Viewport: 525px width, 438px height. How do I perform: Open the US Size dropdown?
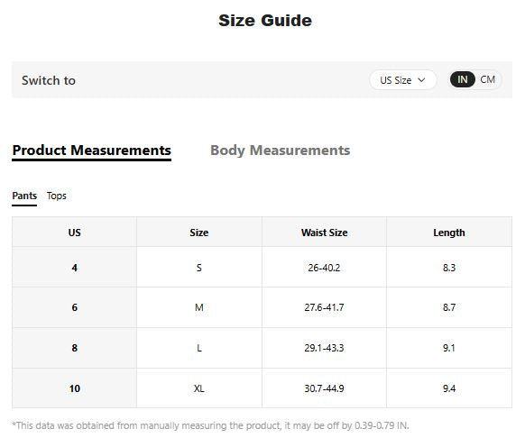pyautogui.click(x=403, y=80)
